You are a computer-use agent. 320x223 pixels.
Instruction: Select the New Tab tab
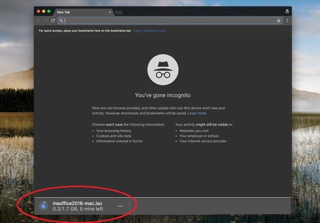(83, 12)
